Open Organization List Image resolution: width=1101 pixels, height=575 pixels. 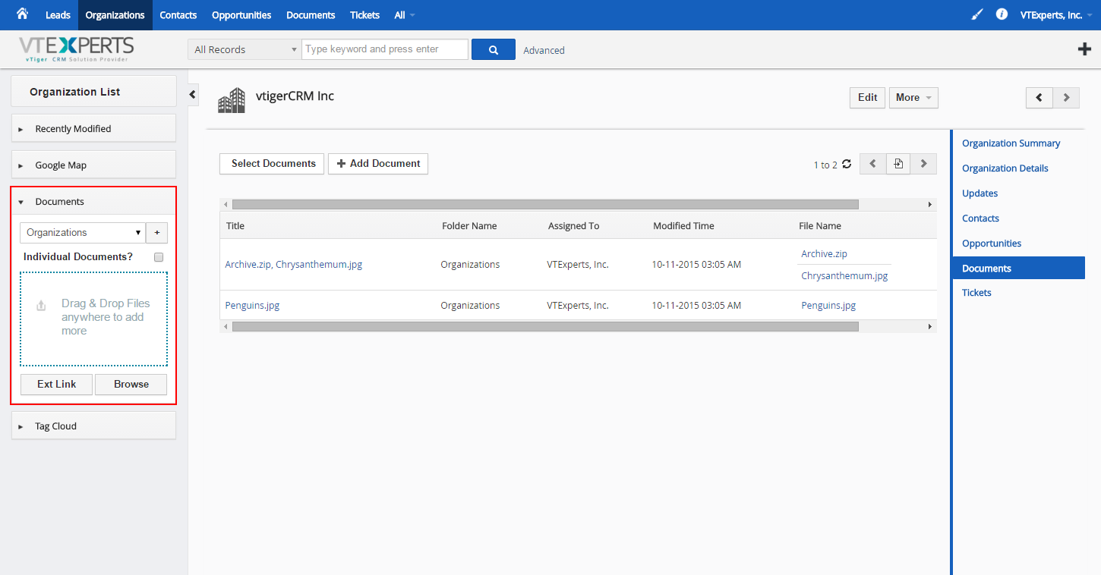click(x=93, y=91)
